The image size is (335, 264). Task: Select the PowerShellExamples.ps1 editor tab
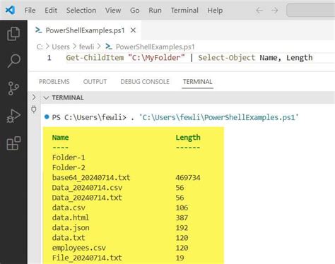click(x=85, y=30)
